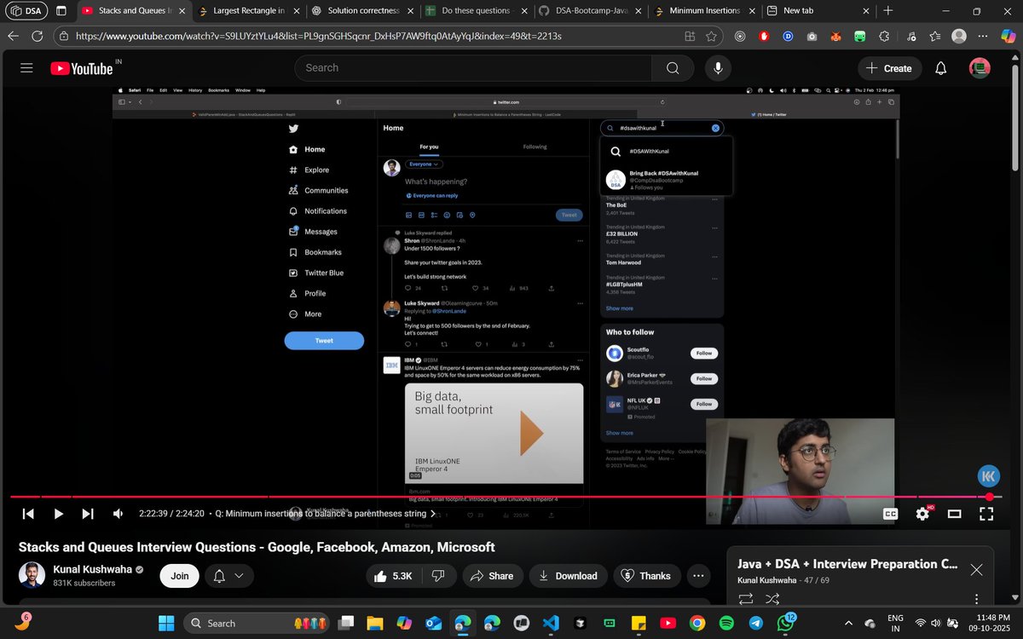Toggle closed captions on the player
This screenshot has width=1023, height=639.
(890, 514)
